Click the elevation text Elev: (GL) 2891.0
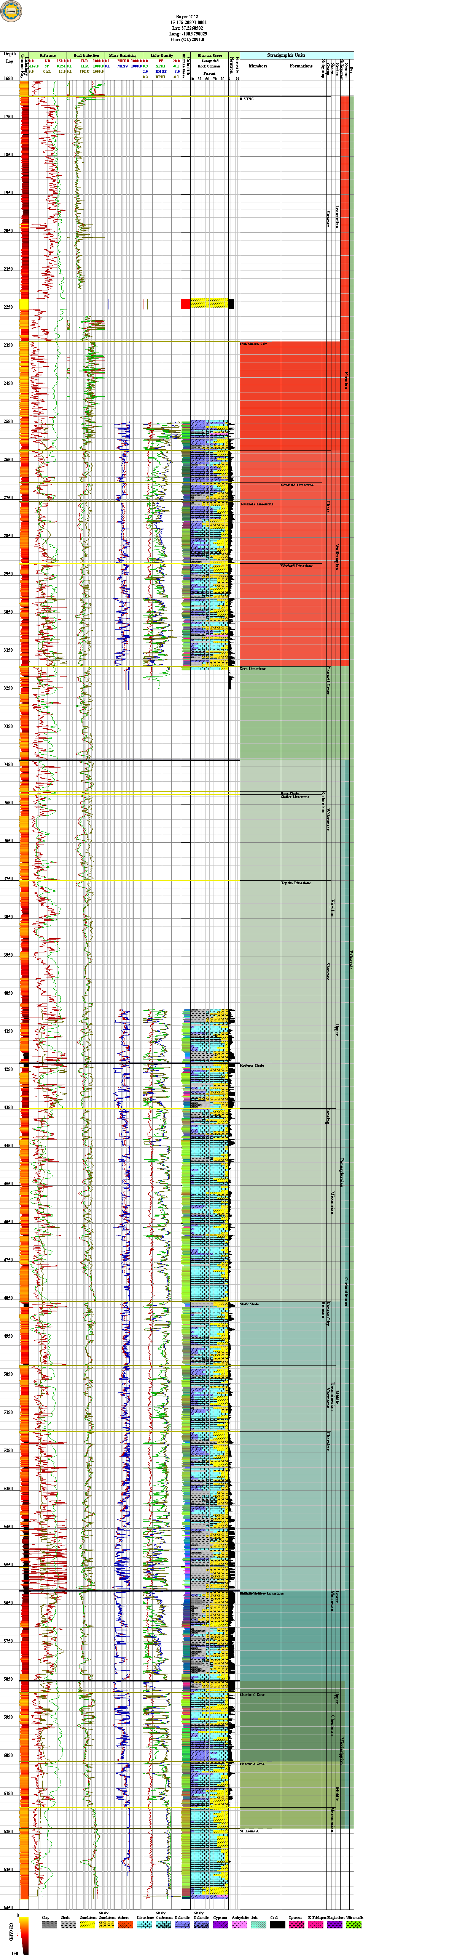449x1957 pixels. click(187, 40)
